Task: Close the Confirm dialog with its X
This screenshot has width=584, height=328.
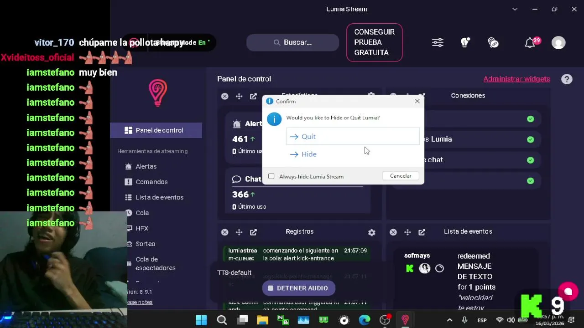Action: click(417, 101)
